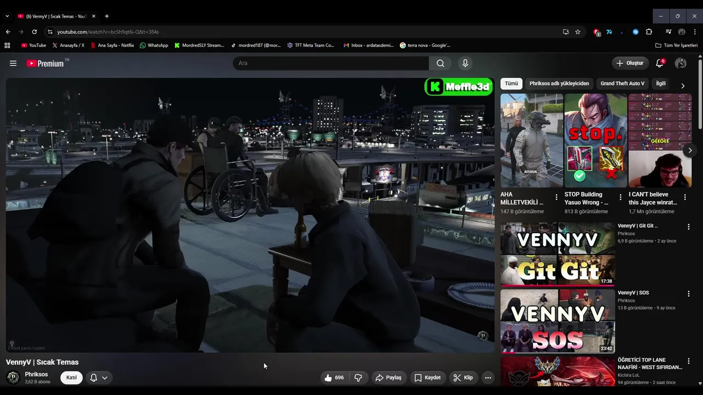The height and width of the screenshot is (395, 703).
Task: Dislike the video with thumbs-down
Action: pyautogui.click(x=358, y=377)
